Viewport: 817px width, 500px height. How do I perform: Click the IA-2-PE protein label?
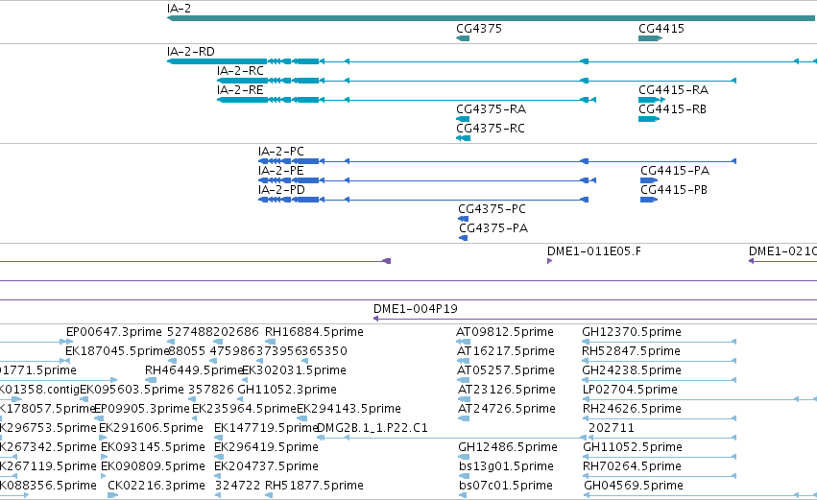tap(281, 171)
